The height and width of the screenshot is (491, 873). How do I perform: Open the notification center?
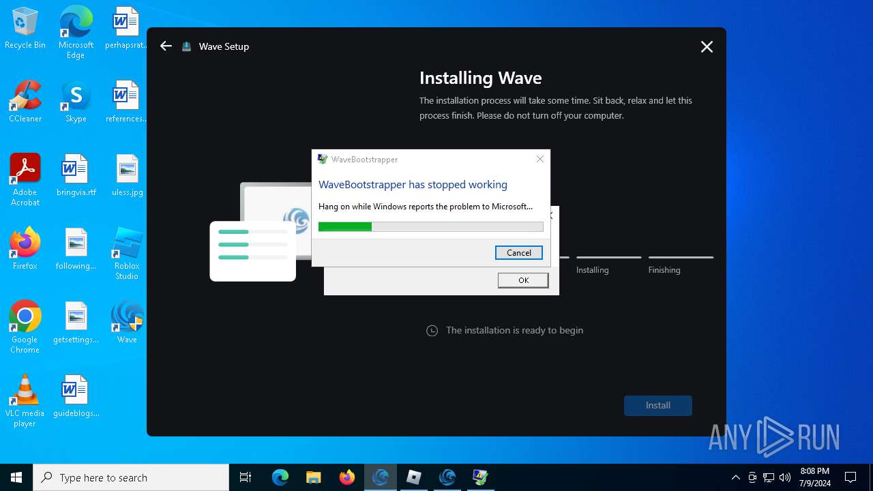point(850,477)
